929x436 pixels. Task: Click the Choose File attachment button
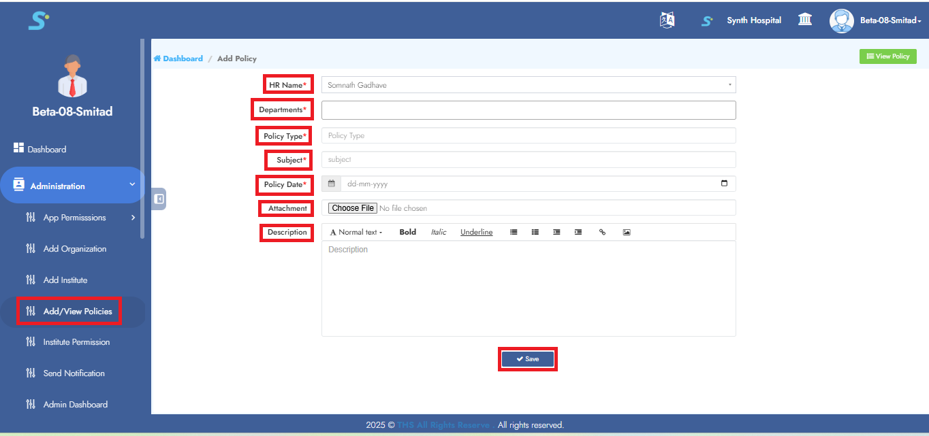pos(352,208)
